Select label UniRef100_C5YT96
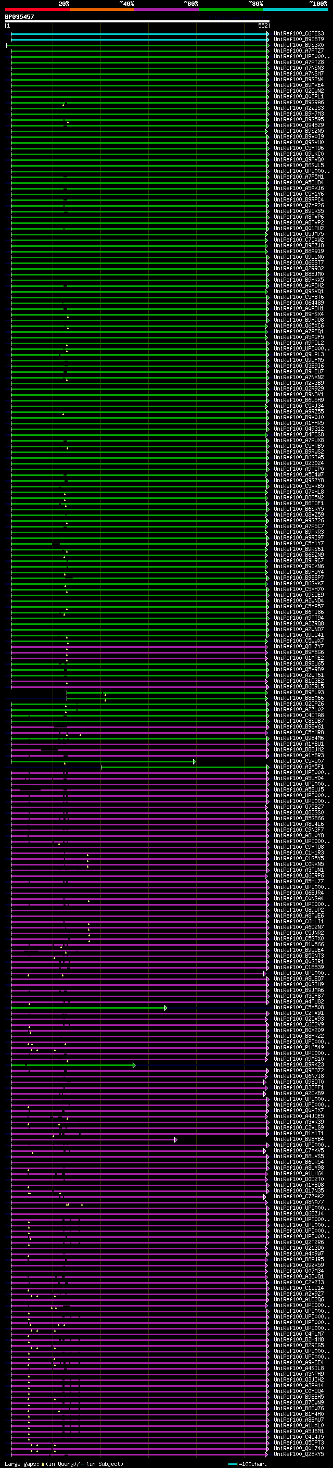 pyautogui.click(x=298, y=148)
